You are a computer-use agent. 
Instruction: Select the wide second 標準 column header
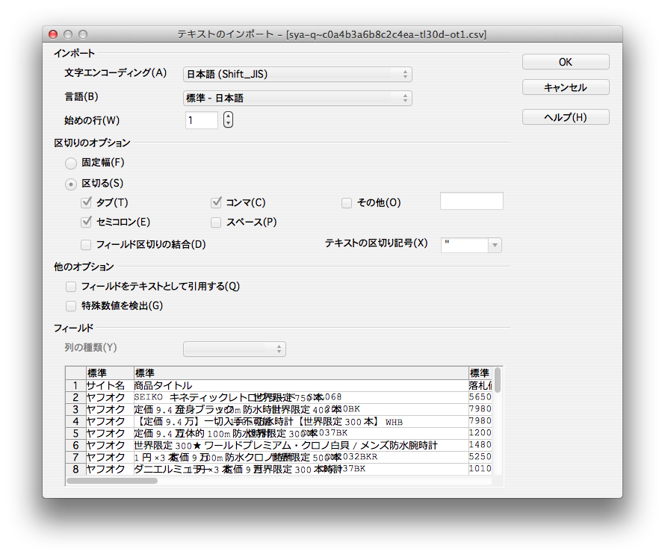coord(300,373)
